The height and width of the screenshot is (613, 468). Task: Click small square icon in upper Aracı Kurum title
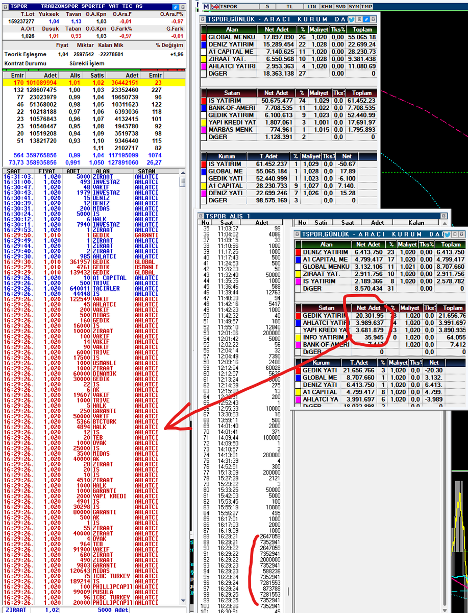pos(359,19)
